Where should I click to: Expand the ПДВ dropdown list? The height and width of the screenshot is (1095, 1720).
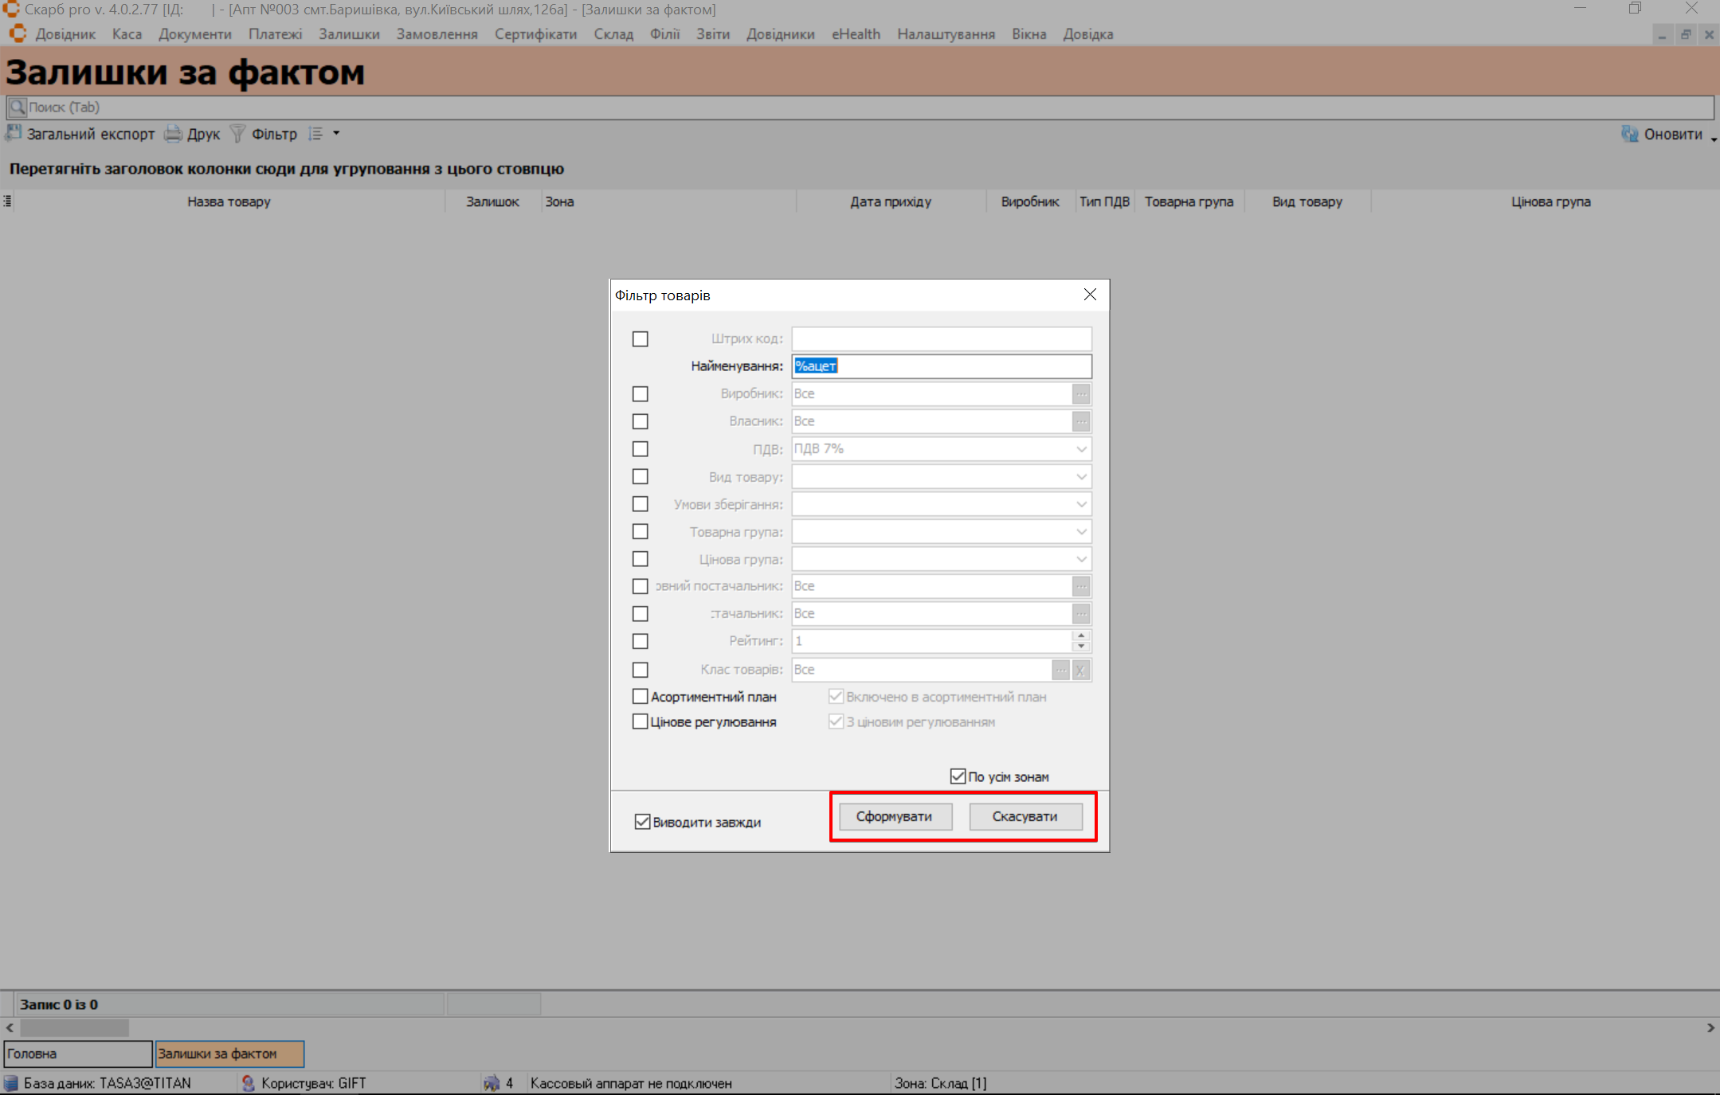coord(1080,449)
